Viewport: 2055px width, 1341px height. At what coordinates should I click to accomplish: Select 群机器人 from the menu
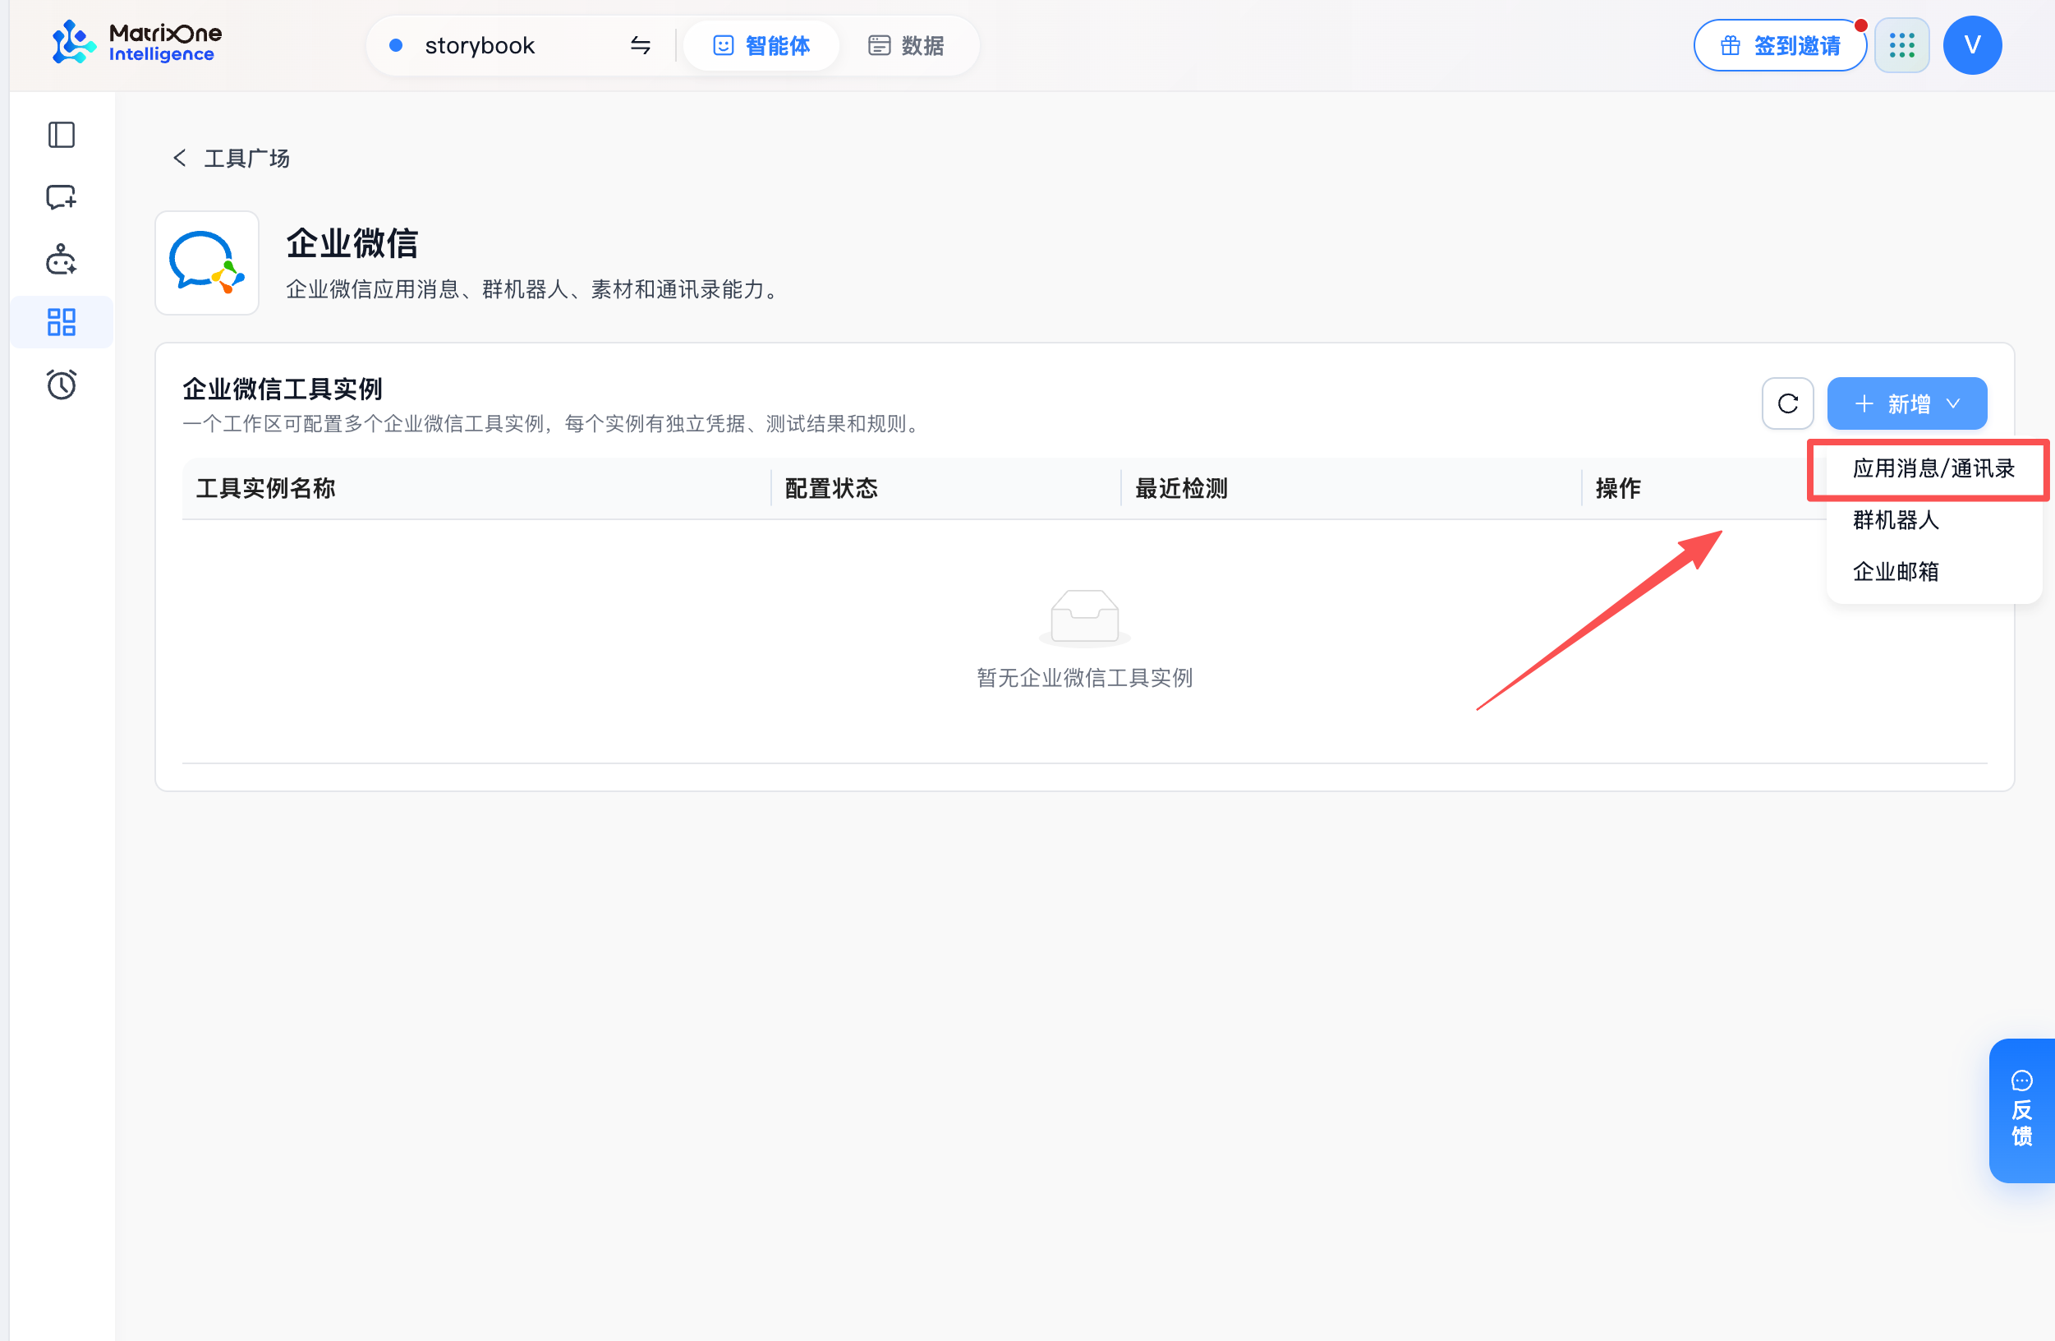[x=1933, y=520]
